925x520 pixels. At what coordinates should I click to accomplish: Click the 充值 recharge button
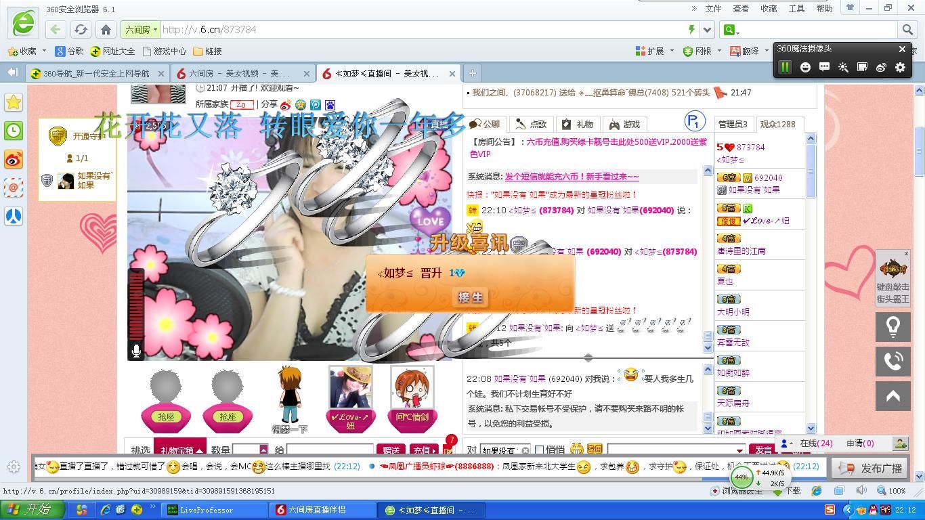(x=424, y=450)
